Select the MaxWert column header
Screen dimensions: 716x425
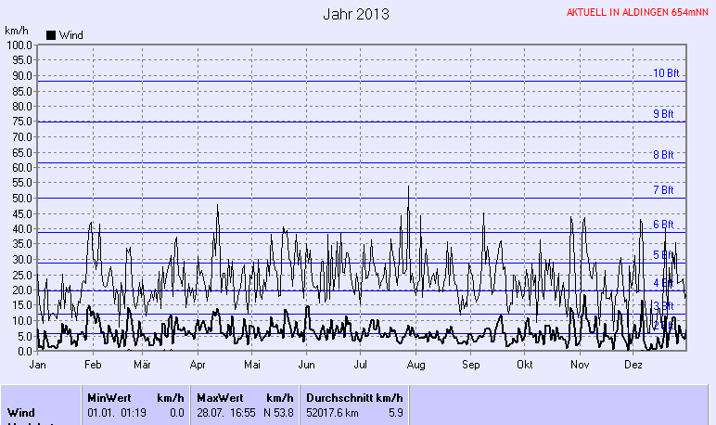click(219, 397)
